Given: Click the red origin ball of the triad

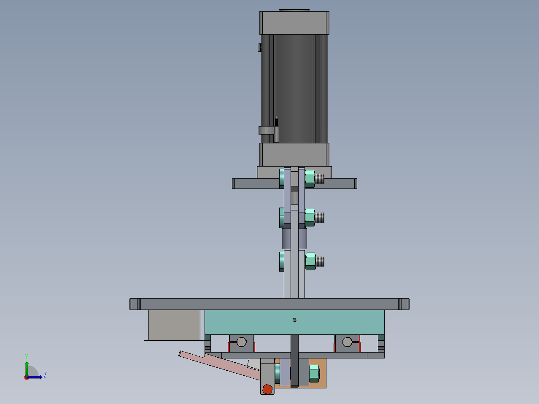Looking at the screenshot, I should pos(26,377).
